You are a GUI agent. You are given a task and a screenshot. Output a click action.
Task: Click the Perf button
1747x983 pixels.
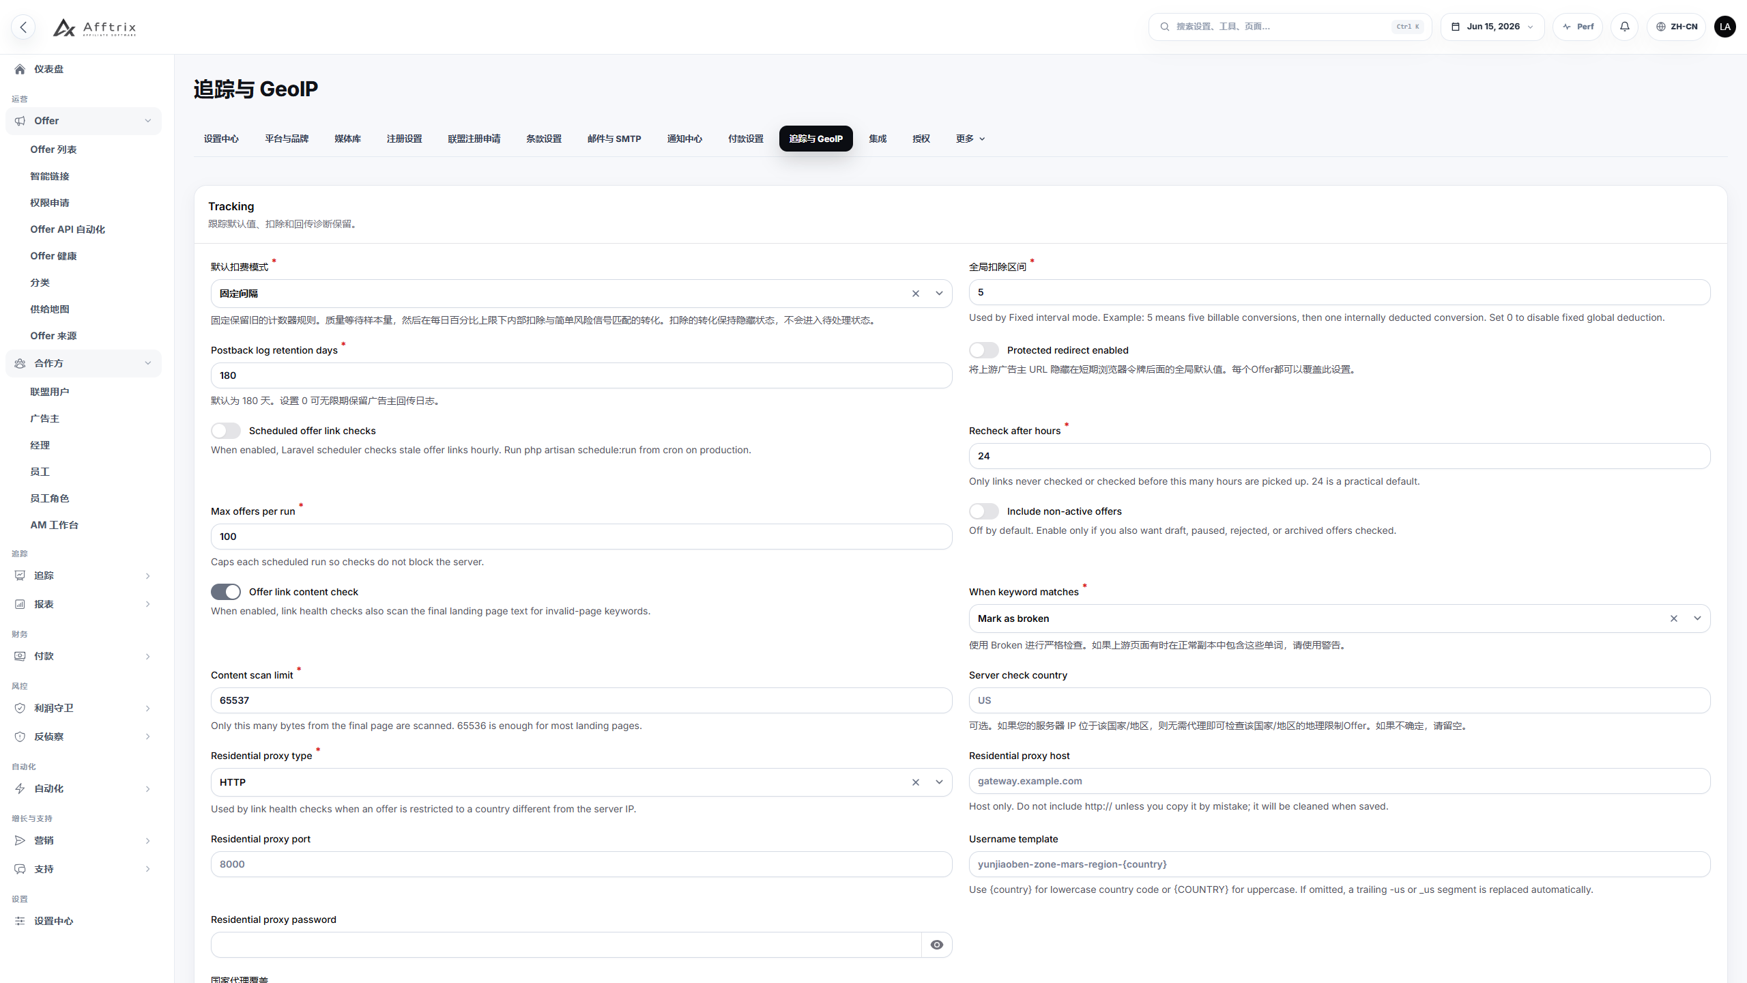point(1578,27)
